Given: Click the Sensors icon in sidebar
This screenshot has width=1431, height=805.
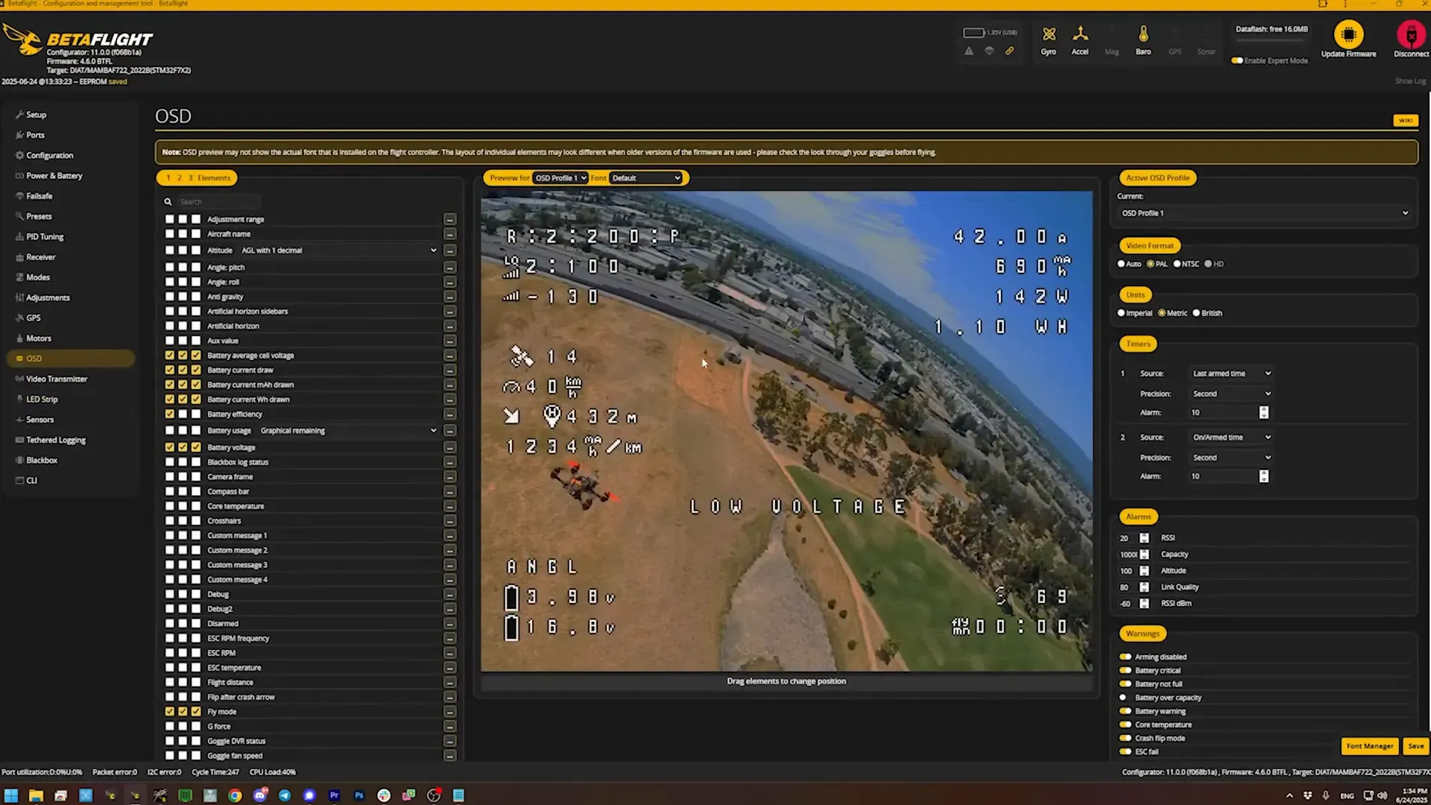Looking at the screenshot, I should point(19,420).
